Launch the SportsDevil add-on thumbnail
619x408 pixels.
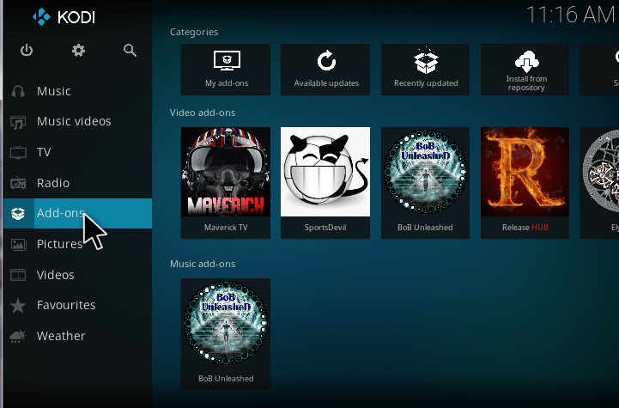pos(325,172)
